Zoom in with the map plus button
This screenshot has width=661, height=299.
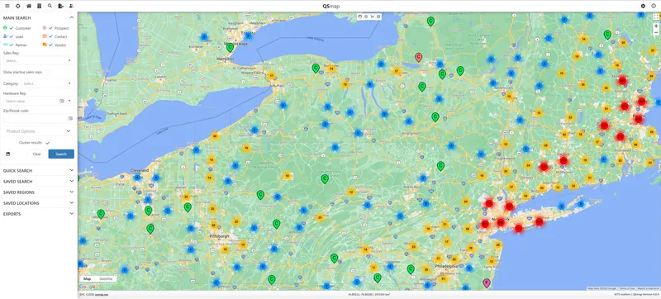[x=656, y=26]
